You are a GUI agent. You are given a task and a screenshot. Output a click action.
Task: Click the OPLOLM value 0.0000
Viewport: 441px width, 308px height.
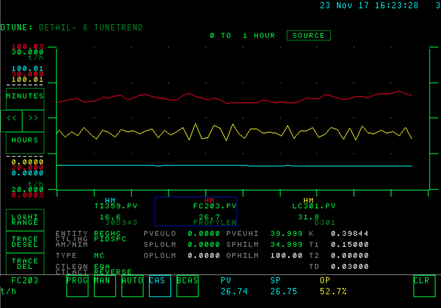click(x=204, y=256)
